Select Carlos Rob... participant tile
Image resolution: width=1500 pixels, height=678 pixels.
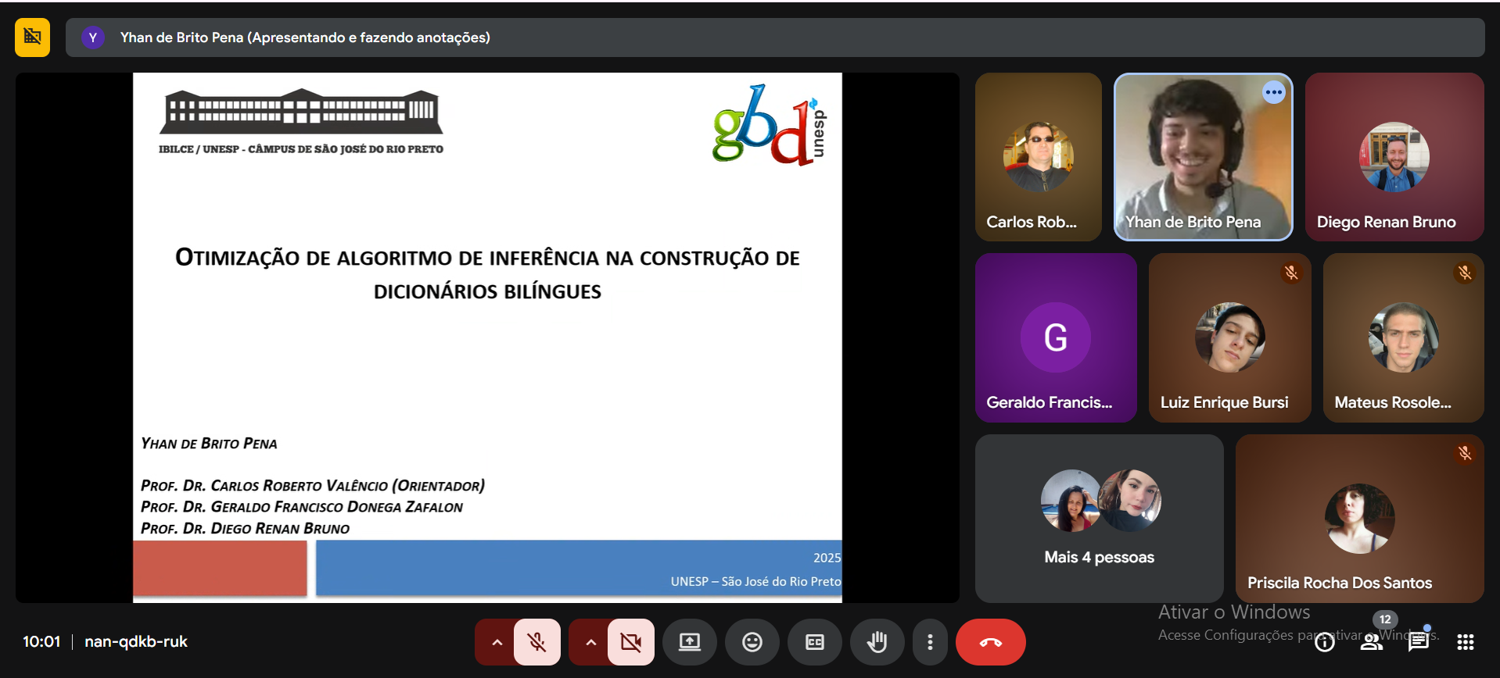click(x=1039, y=157)
